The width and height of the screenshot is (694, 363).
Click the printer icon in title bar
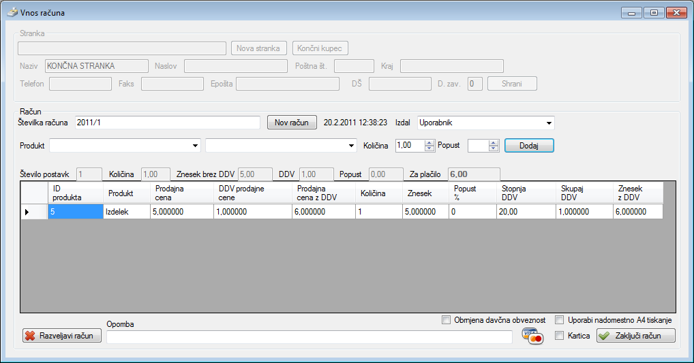pyautogui.click(x=10, y=13)
